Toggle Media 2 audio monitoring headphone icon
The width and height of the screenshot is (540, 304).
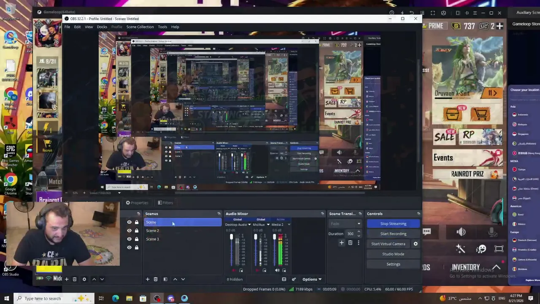284,271
